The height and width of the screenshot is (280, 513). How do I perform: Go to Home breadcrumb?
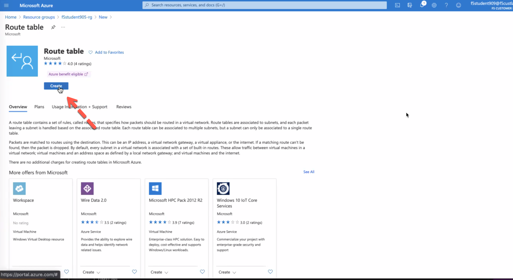11,17
